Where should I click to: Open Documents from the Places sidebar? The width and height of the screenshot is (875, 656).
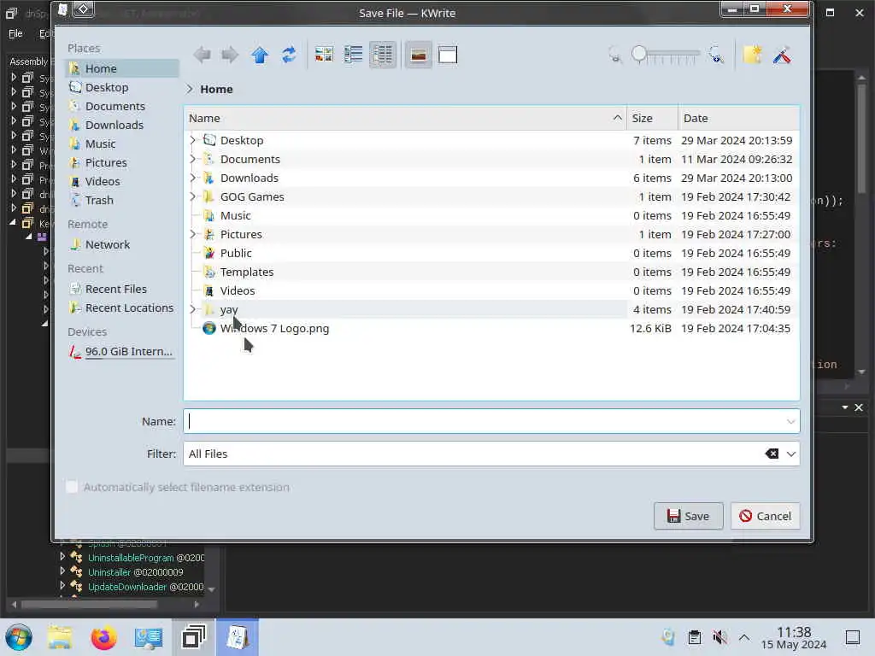tap(122, 106)
